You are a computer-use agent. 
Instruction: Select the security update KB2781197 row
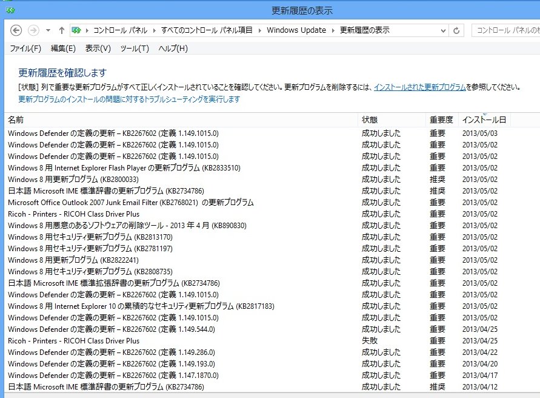[258, 249]
